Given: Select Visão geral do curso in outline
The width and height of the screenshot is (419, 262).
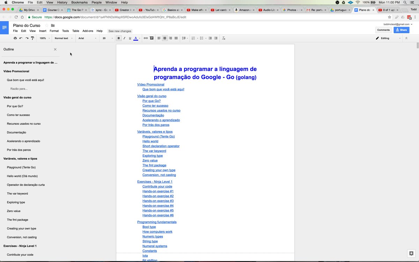Looking at the screenshot, I should 17,97.
